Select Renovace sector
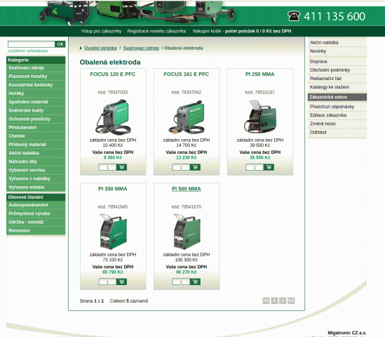Image resolution: width=385 pixels, height=337 pixels. coord(36,230)
